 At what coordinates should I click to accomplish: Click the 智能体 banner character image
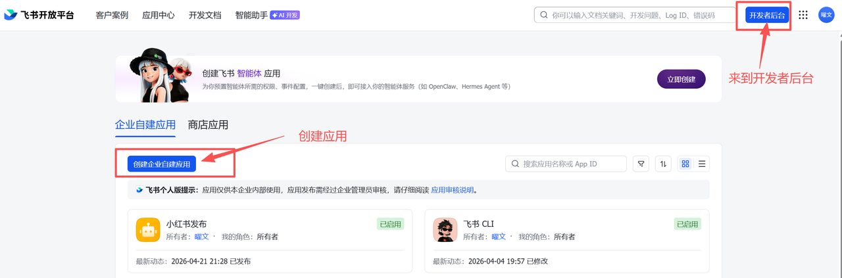(x=161, y=76)
